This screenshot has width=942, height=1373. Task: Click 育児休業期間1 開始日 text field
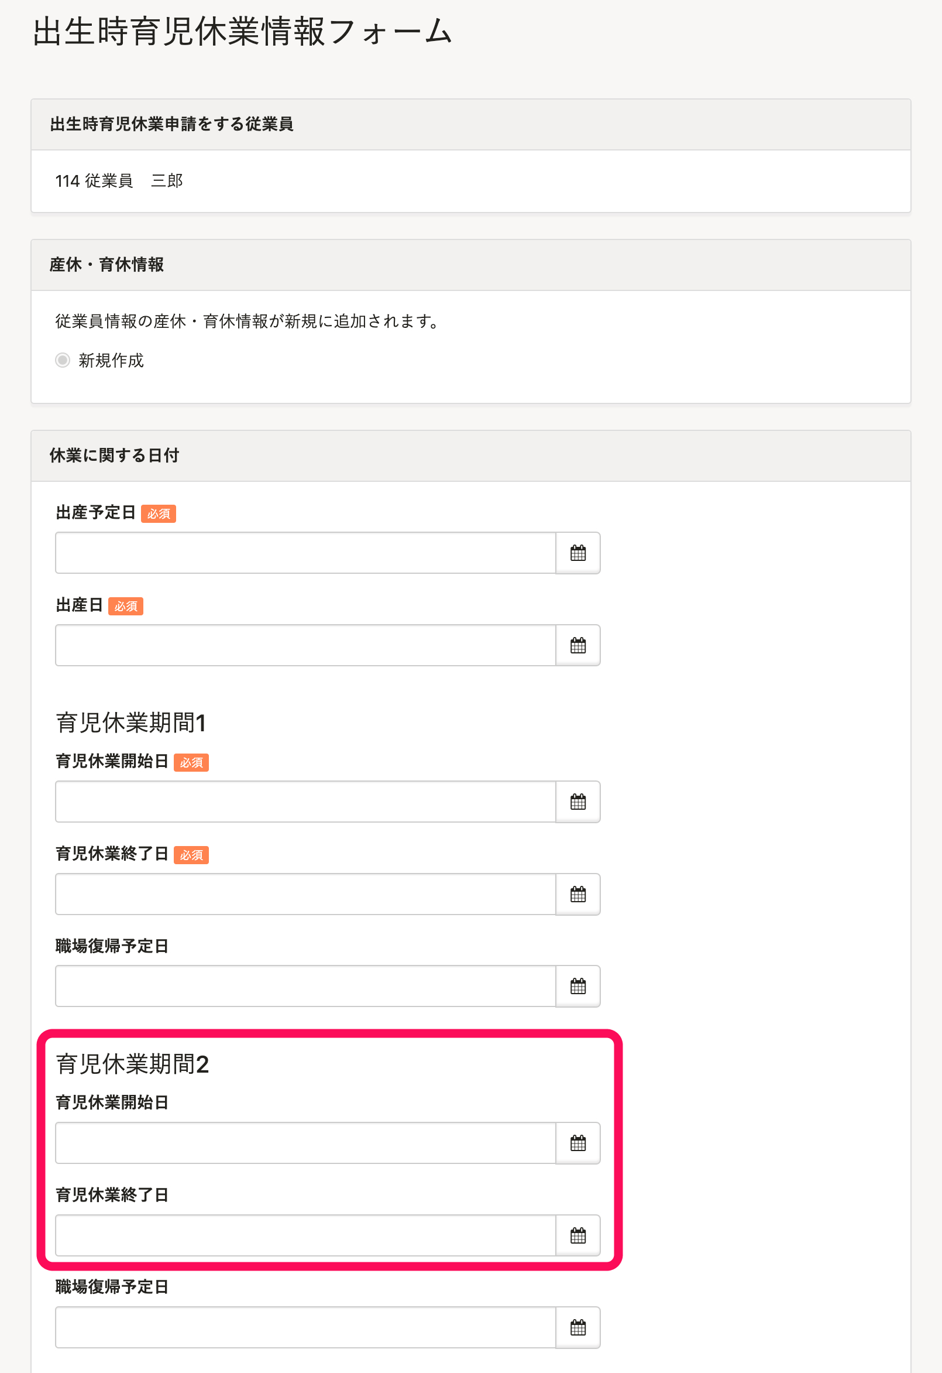coord(305,802)
